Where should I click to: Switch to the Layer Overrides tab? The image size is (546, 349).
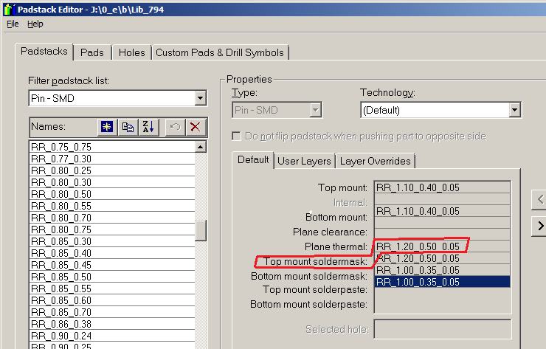[x=376, y=162]
